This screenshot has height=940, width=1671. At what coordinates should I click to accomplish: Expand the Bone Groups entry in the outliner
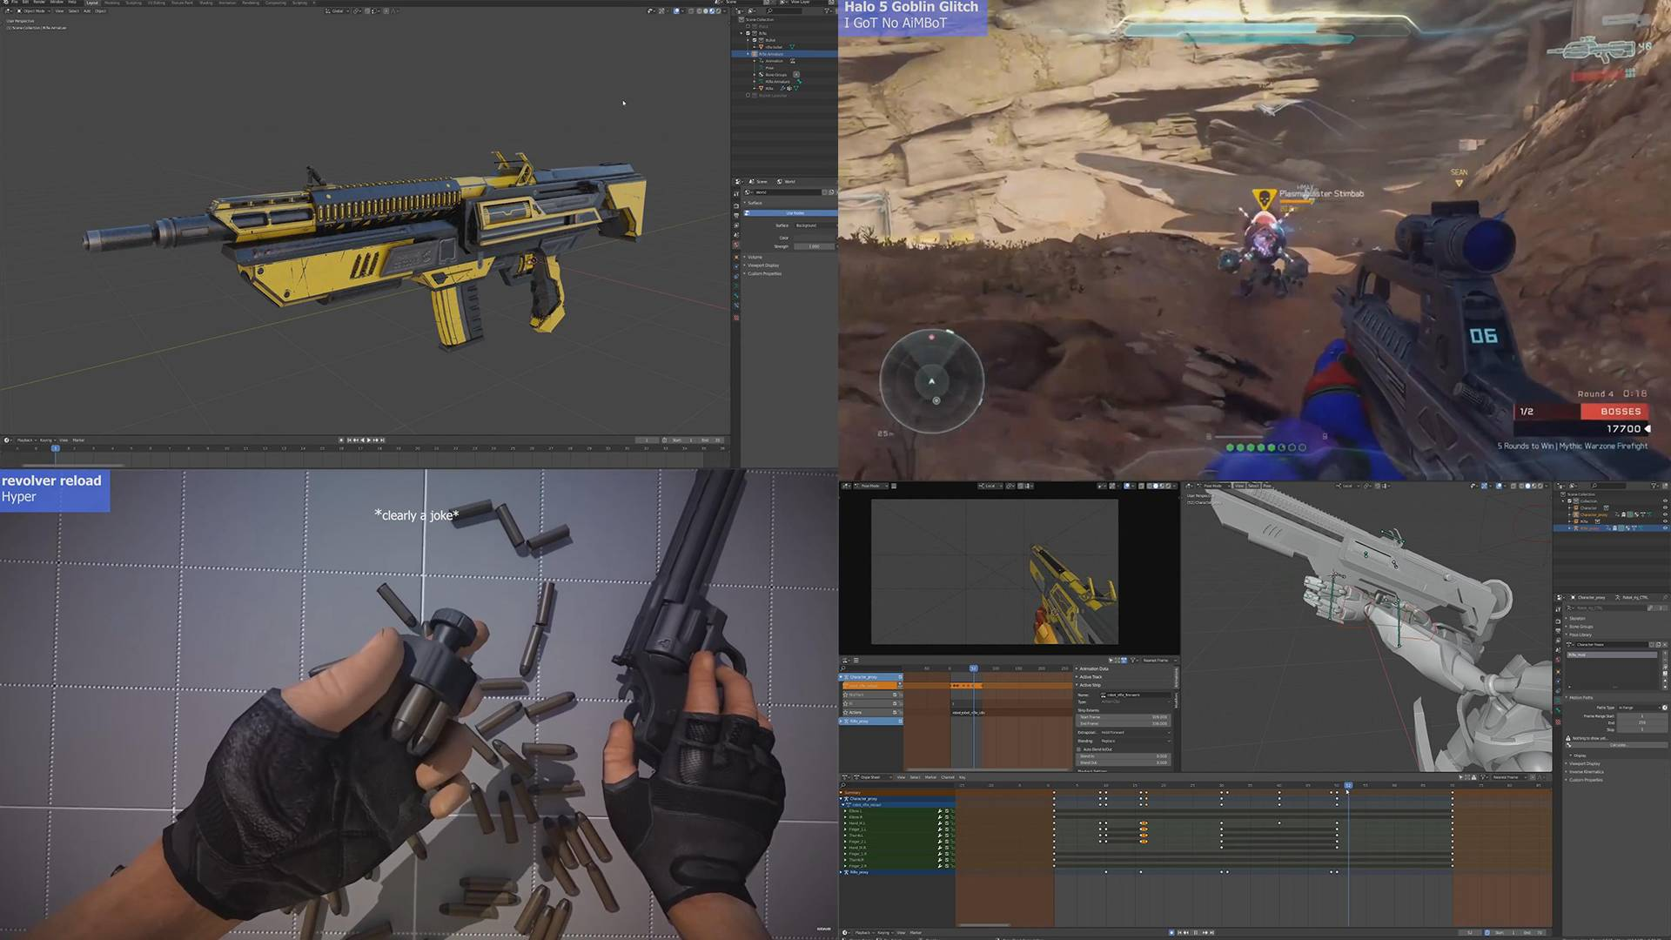coord(754,75)
